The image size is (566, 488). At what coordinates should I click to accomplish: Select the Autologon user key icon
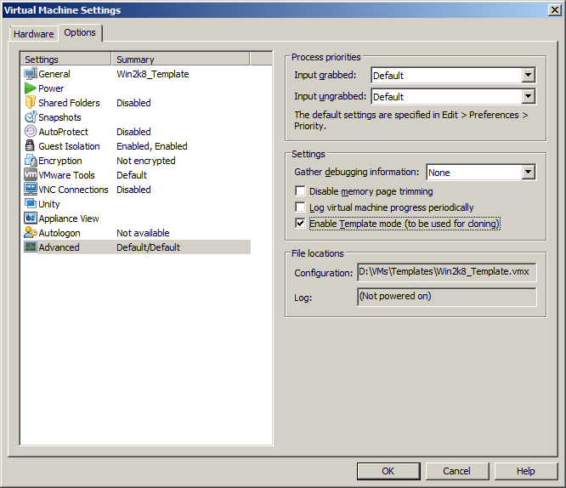tap(31, 233)
